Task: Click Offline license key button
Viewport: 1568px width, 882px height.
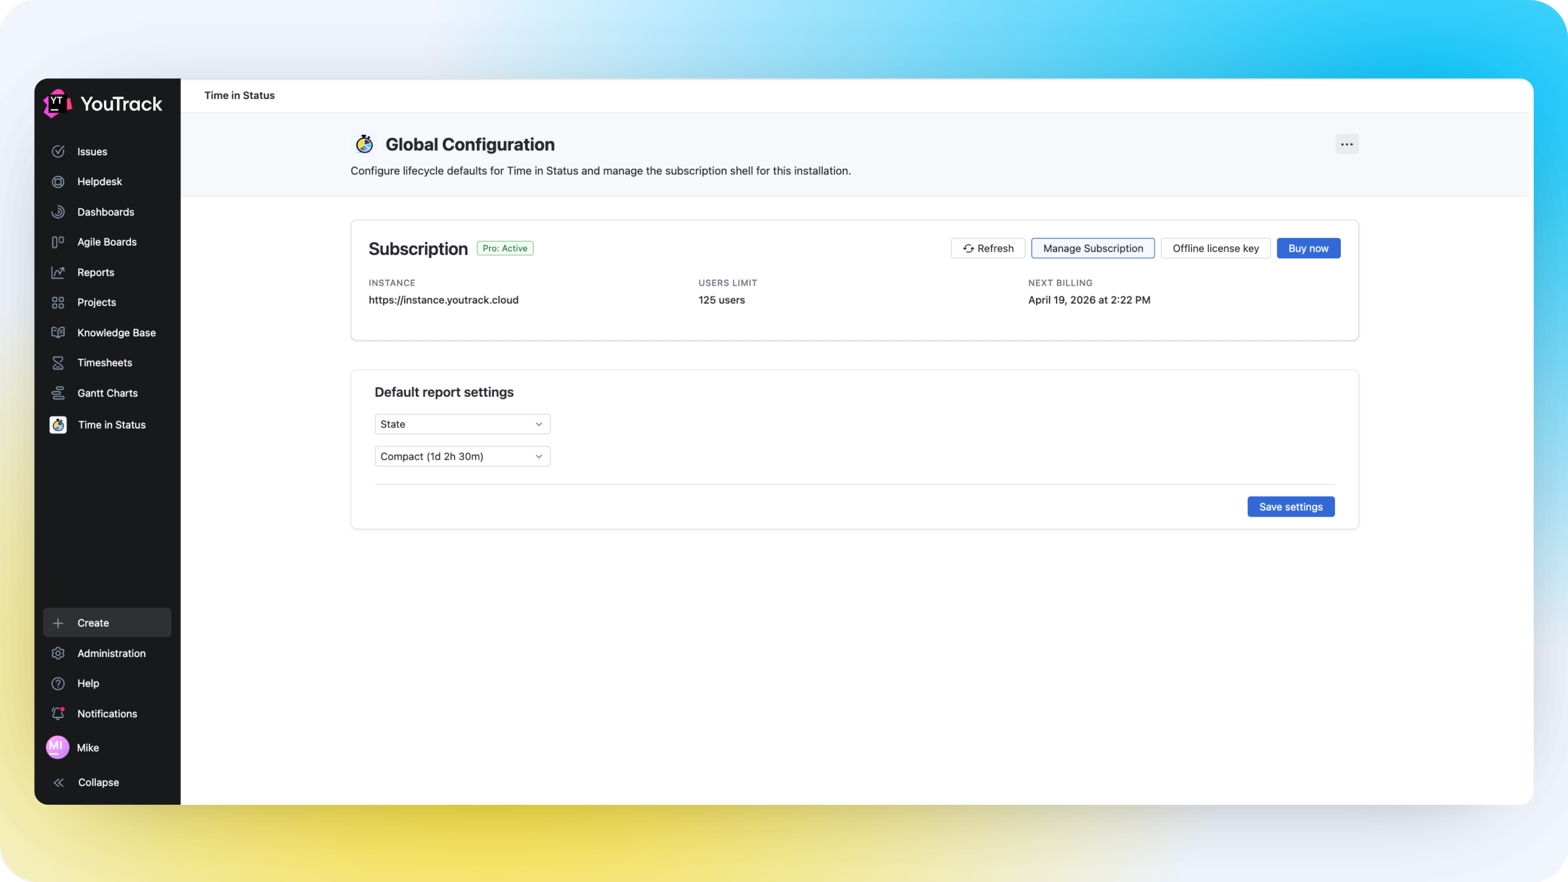Action: click(1215, 248)
